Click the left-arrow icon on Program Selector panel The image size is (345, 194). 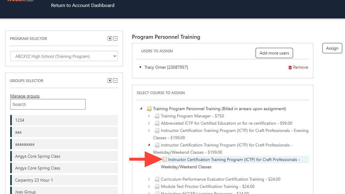[109, 38]
